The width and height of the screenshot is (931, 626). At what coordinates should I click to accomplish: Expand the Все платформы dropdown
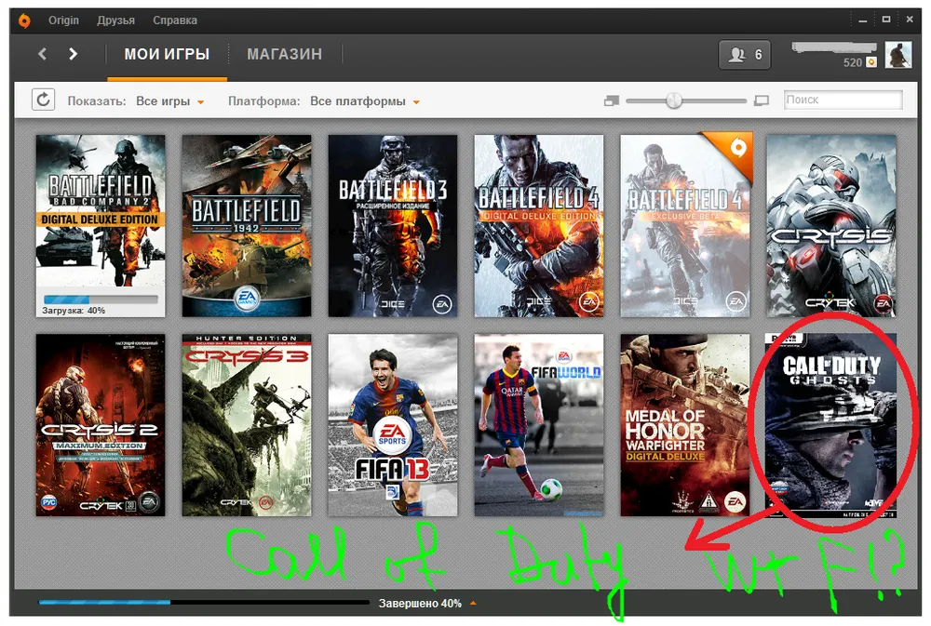tap(365, 101)
